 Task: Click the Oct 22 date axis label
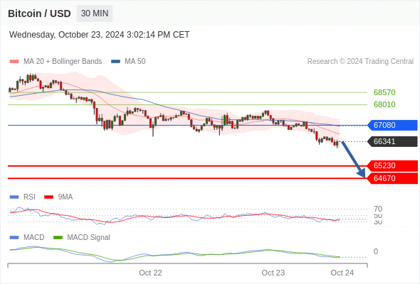[x=150, y=273]
